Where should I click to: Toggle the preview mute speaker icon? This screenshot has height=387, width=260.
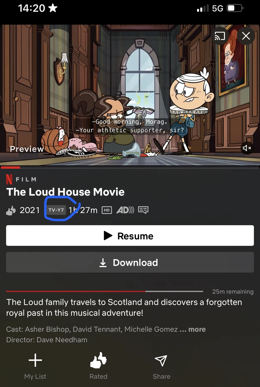[247, 148]
